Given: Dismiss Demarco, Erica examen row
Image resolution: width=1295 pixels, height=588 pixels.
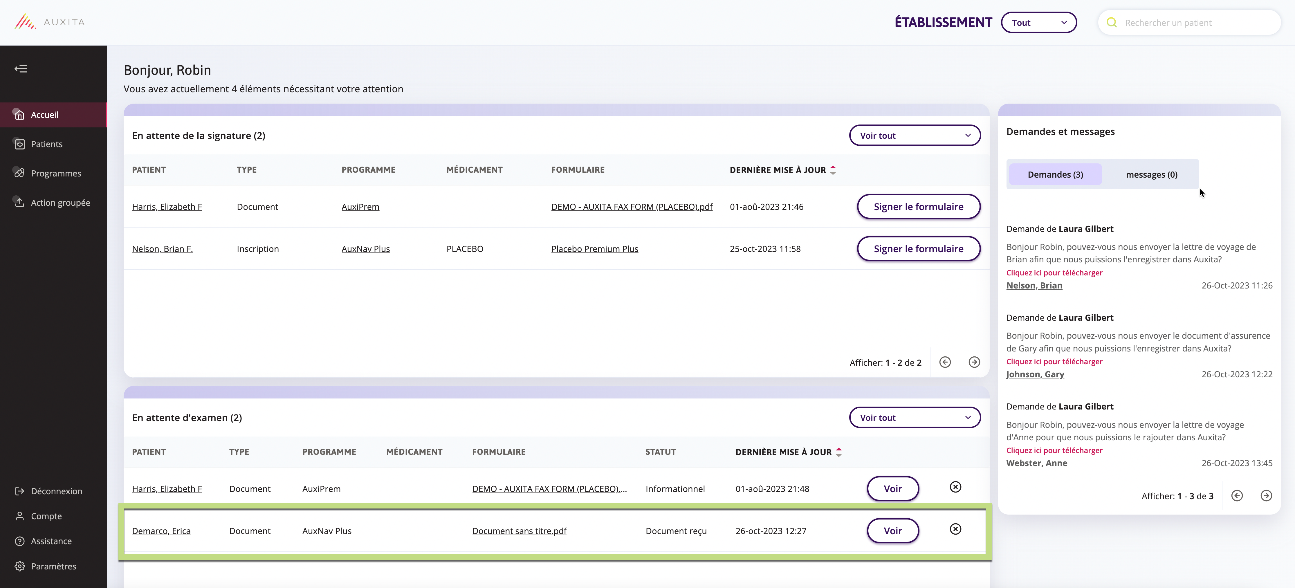Looking at the screenshot, I should (x=955, y=529).
